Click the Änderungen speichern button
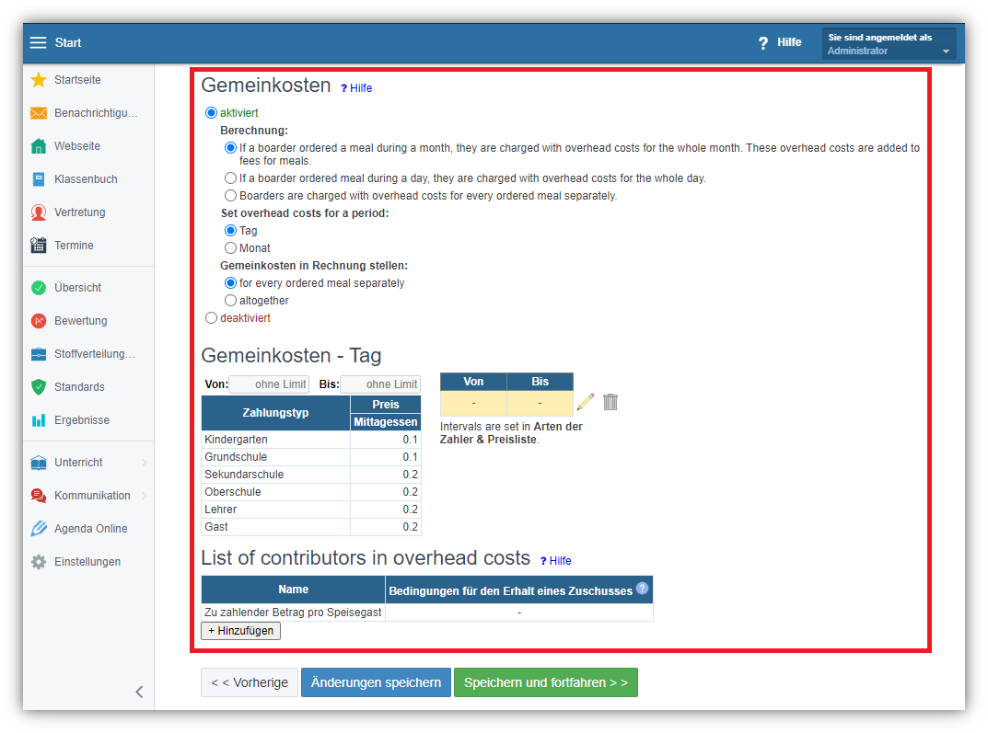Viewport: 988px width, 733px height. [x=376, y=682]
